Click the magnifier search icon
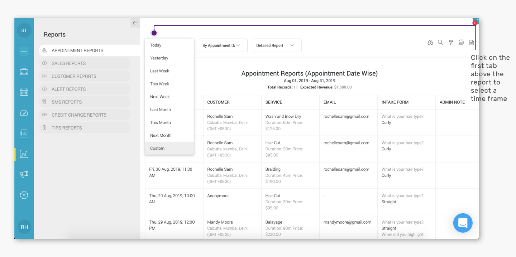 (440, 43)
